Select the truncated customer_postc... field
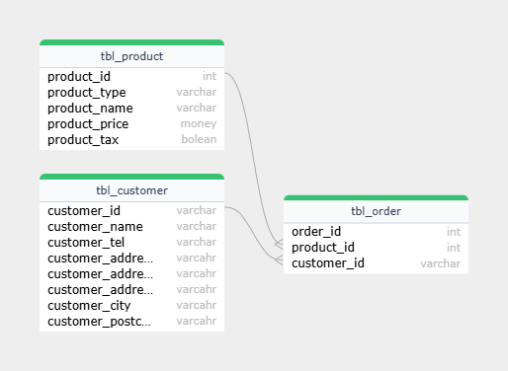 pos(131,321)
